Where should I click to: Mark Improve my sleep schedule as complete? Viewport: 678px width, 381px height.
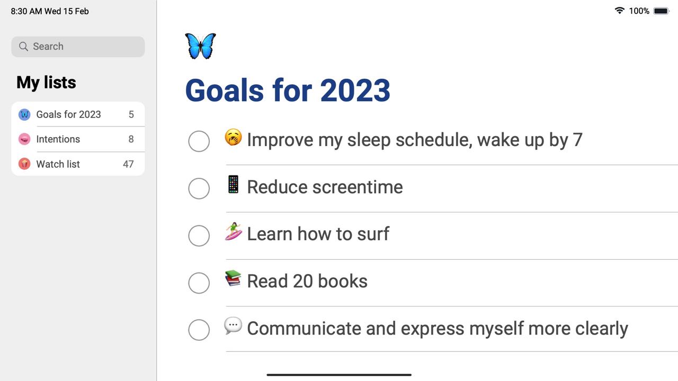click(199, 141)
